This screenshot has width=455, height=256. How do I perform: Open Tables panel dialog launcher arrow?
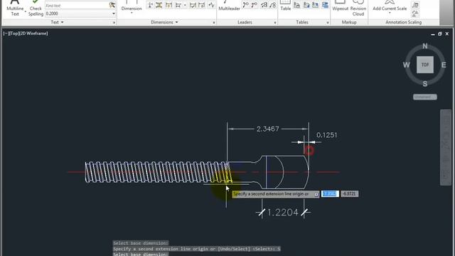pyautogui.click(x=328, y=22)
